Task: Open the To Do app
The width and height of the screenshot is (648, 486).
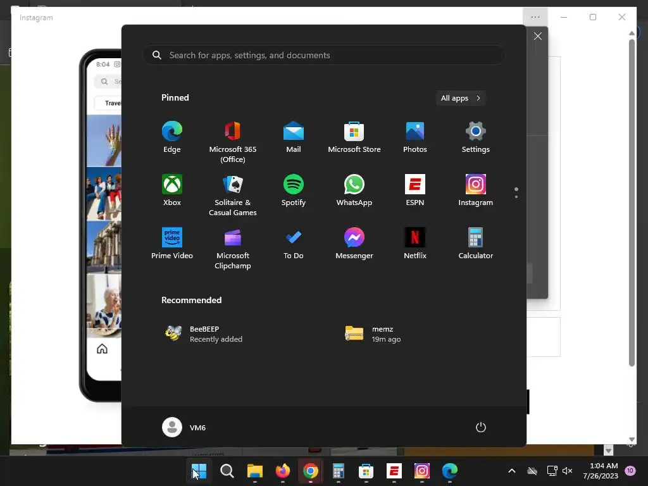Action: (x=294, y=244)
